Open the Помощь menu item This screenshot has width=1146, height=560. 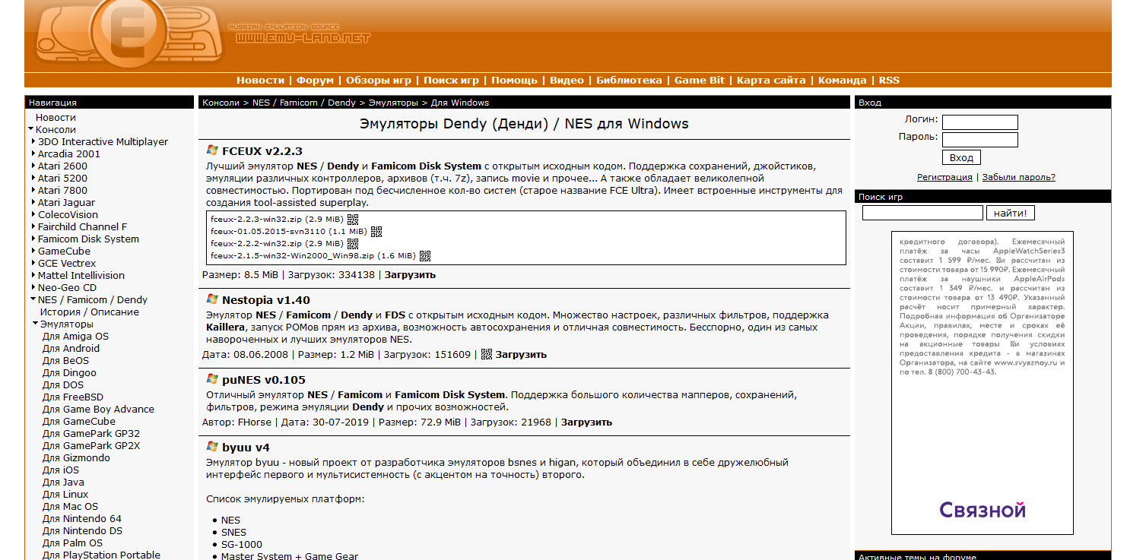click(514, 80)
